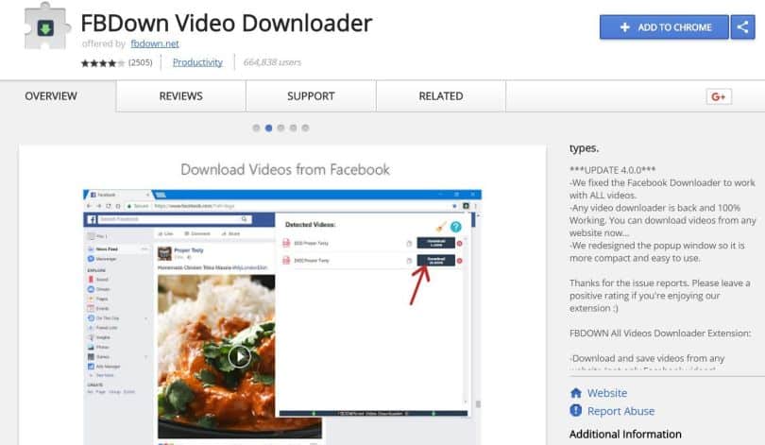765x445 pixels.
Task: Select the first carousel dot
Action: click(256, 128)
